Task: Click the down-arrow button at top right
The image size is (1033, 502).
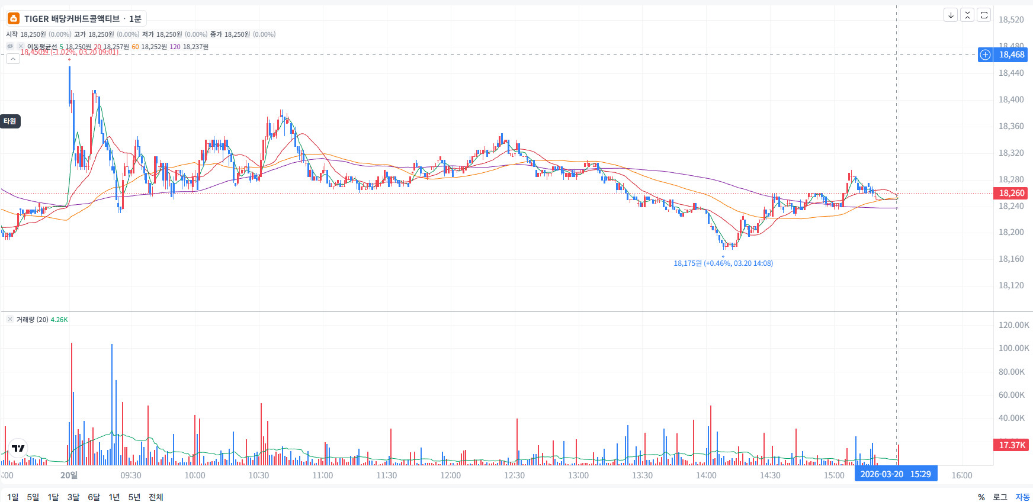Action: [951, 15]
